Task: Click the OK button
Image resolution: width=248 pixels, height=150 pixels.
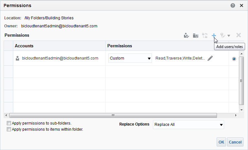Action: (x=221, y=142)
